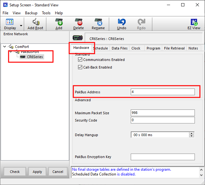
Task: Switch to the Hardware tab
Action: click(81, 48)
